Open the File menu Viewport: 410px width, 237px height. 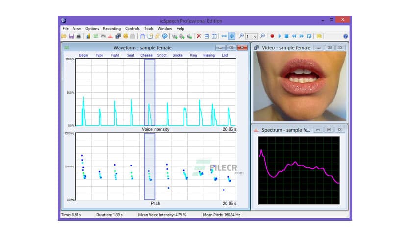click(x=65, y=29)
